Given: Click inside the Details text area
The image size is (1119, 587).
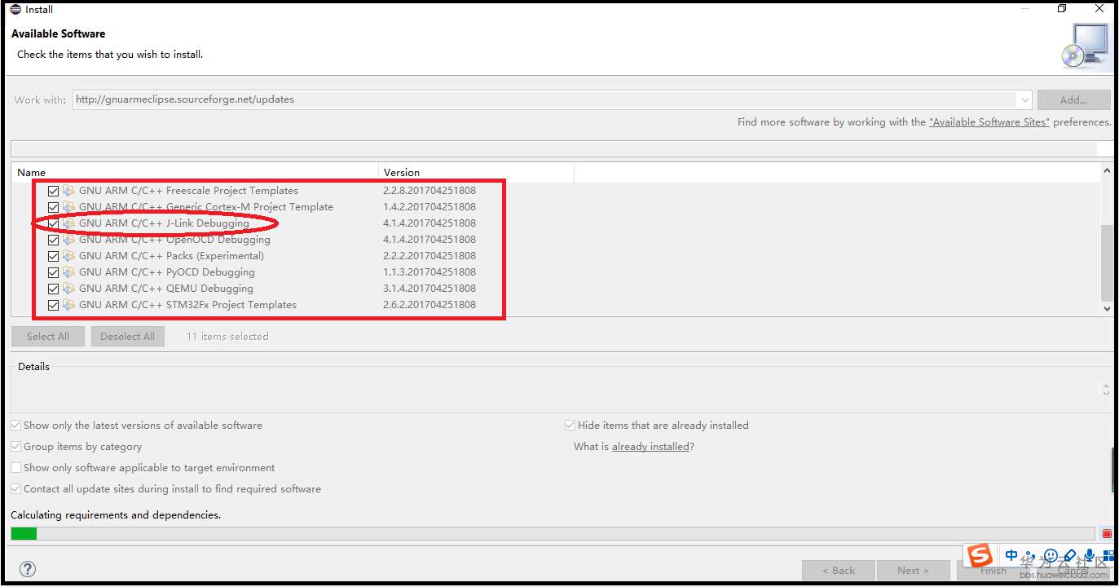Looking at the screenshot, I should pyautogui.click(x=556, y=390).
